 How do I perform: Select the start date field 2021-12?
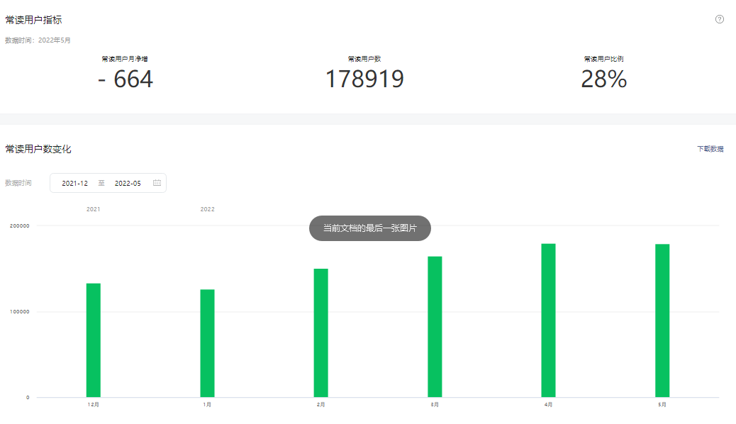click(75, 183)
